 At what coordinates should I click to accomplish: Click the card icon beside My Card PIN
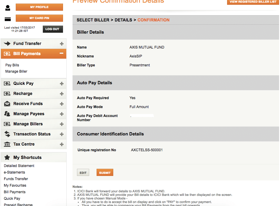[8, 19]
